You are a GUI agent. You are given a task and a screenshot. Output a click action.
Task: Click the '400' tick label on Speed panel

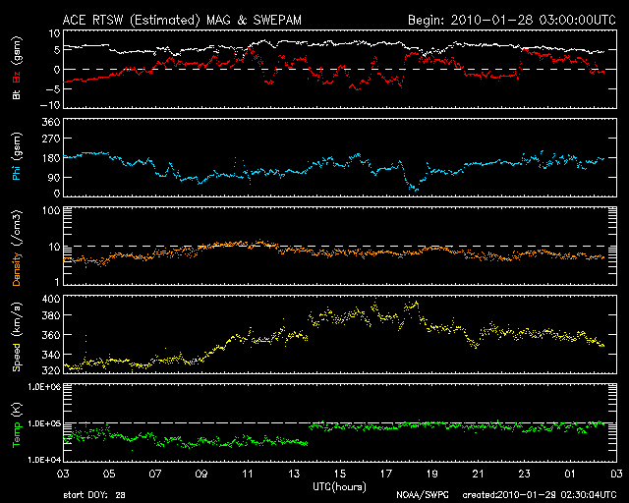(x=51, y=300)
